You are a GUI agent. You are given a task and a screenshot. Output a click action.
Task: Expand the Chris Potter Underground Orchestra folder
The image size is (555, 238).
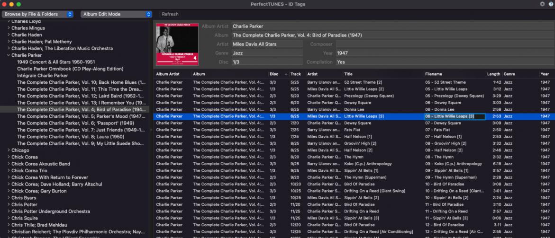click(9, 212)
